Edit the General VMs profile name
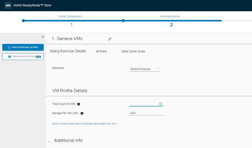This screenshot has height=148, width=252. click(x=110, y=39)
